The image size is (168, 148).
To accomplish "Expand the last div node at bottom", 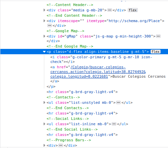I will (44, 145).
